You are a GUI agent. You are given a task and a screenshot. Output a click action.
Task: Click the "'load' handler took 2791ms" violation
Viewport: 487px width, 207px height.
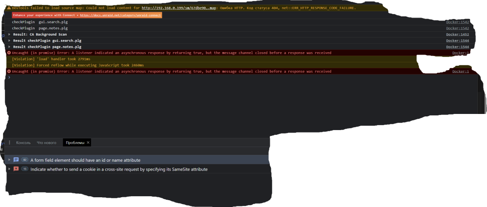[51, 59]
